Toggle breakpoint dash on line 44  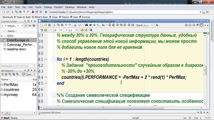[x=46, y=77]
